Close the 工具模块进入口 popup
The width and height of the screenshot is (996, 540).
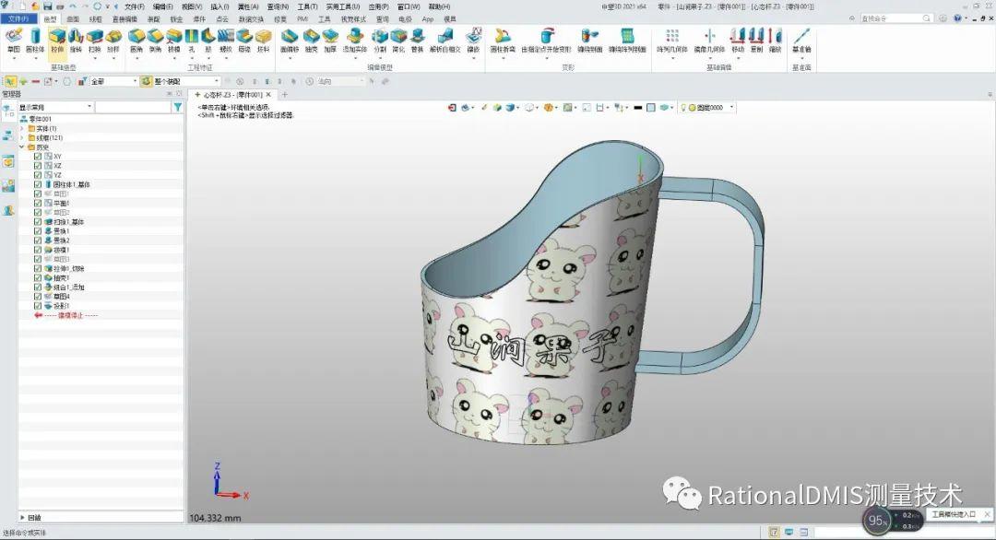tap(987, 514)
